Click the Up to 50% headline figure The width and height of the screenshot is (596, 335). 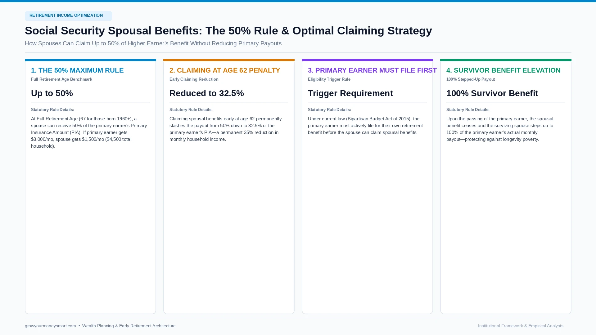pos(52,93)
